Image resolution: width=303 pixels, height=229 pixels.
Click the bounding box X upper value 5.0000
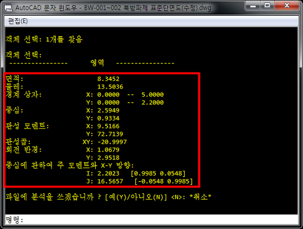click(153, 95)
